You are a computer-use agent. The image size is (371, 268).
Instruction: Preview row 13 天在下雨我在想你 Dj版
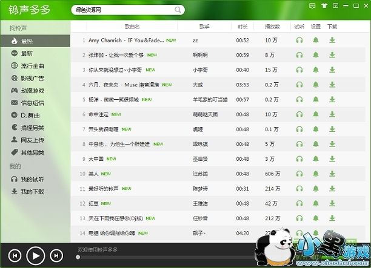coord(299,218)
